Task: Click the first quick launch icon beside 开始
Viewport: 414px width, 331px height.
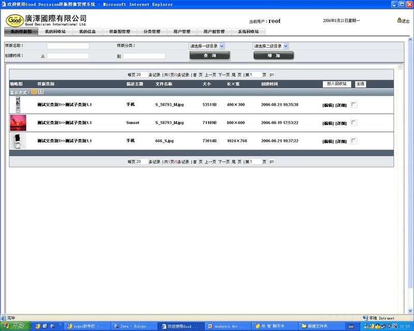Action: 37,326
